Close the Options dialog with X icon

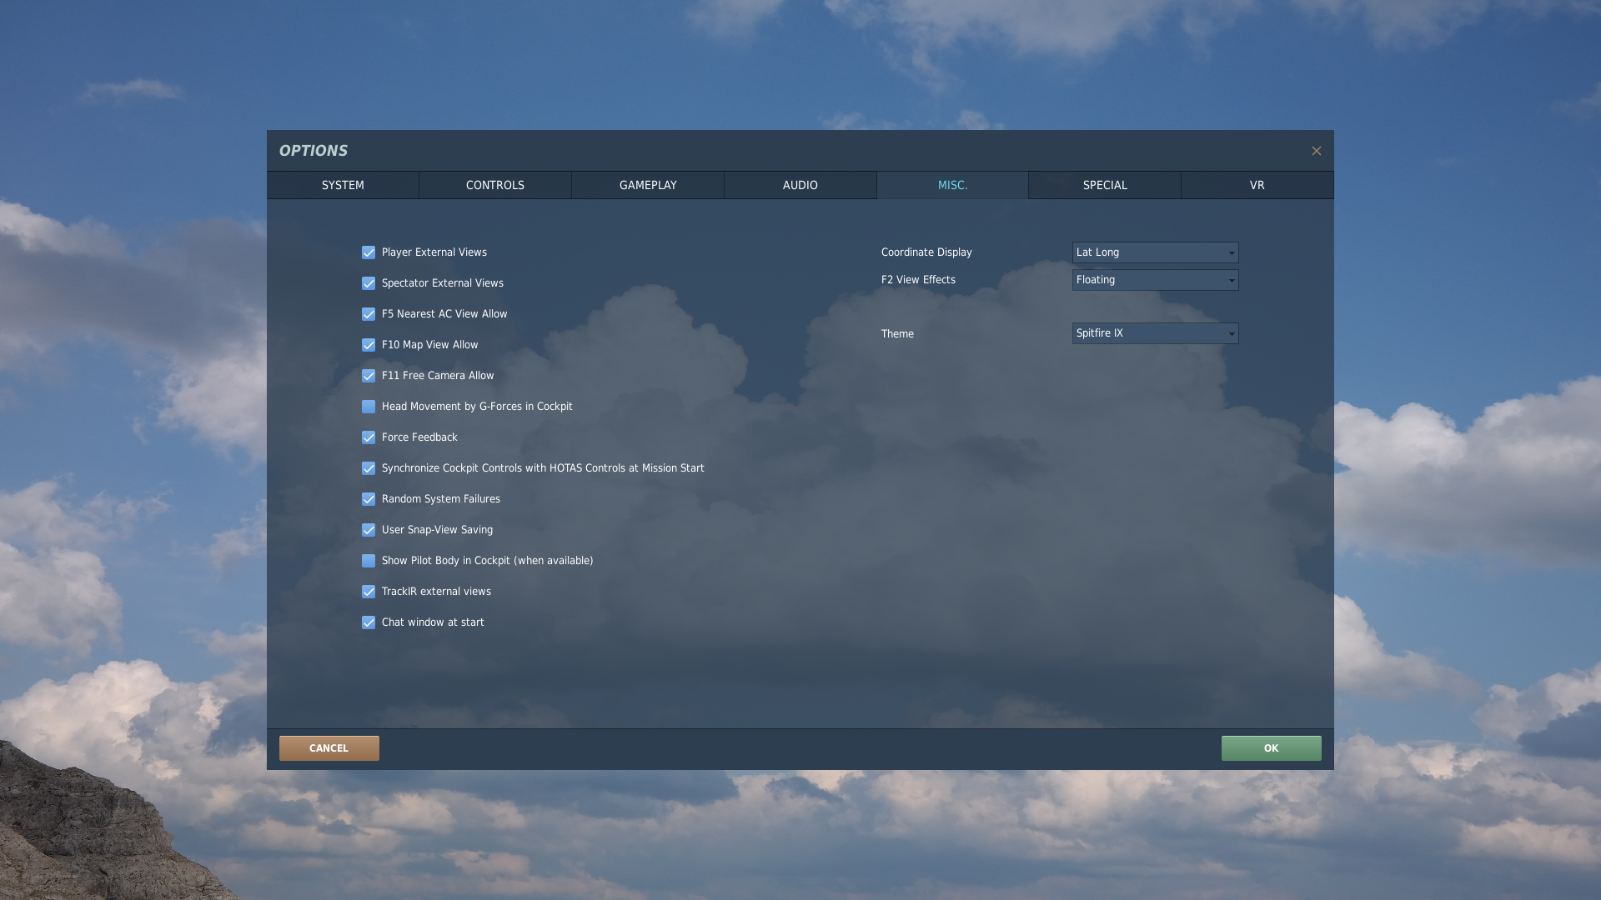1316,151
